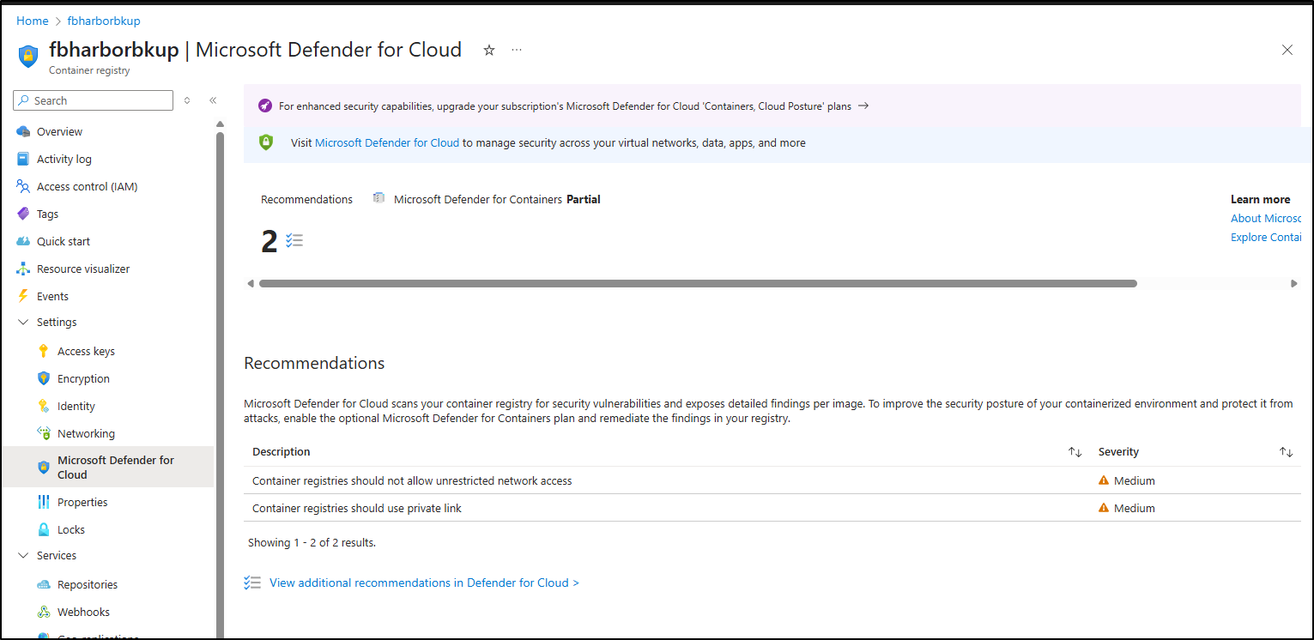Click warning icon on private link row

pos(1104,508)
